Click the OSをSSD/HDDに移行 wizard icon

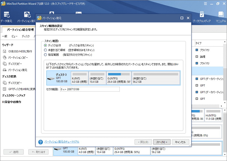point(5,51)
